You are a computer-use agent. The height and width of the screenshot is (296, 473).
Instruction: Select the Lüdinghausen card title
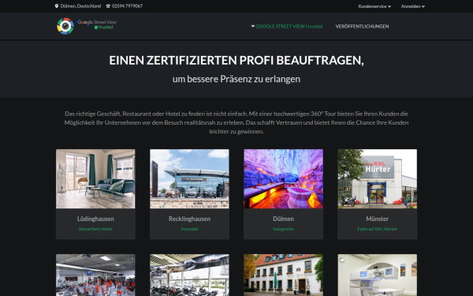click(x=95, y=219)
